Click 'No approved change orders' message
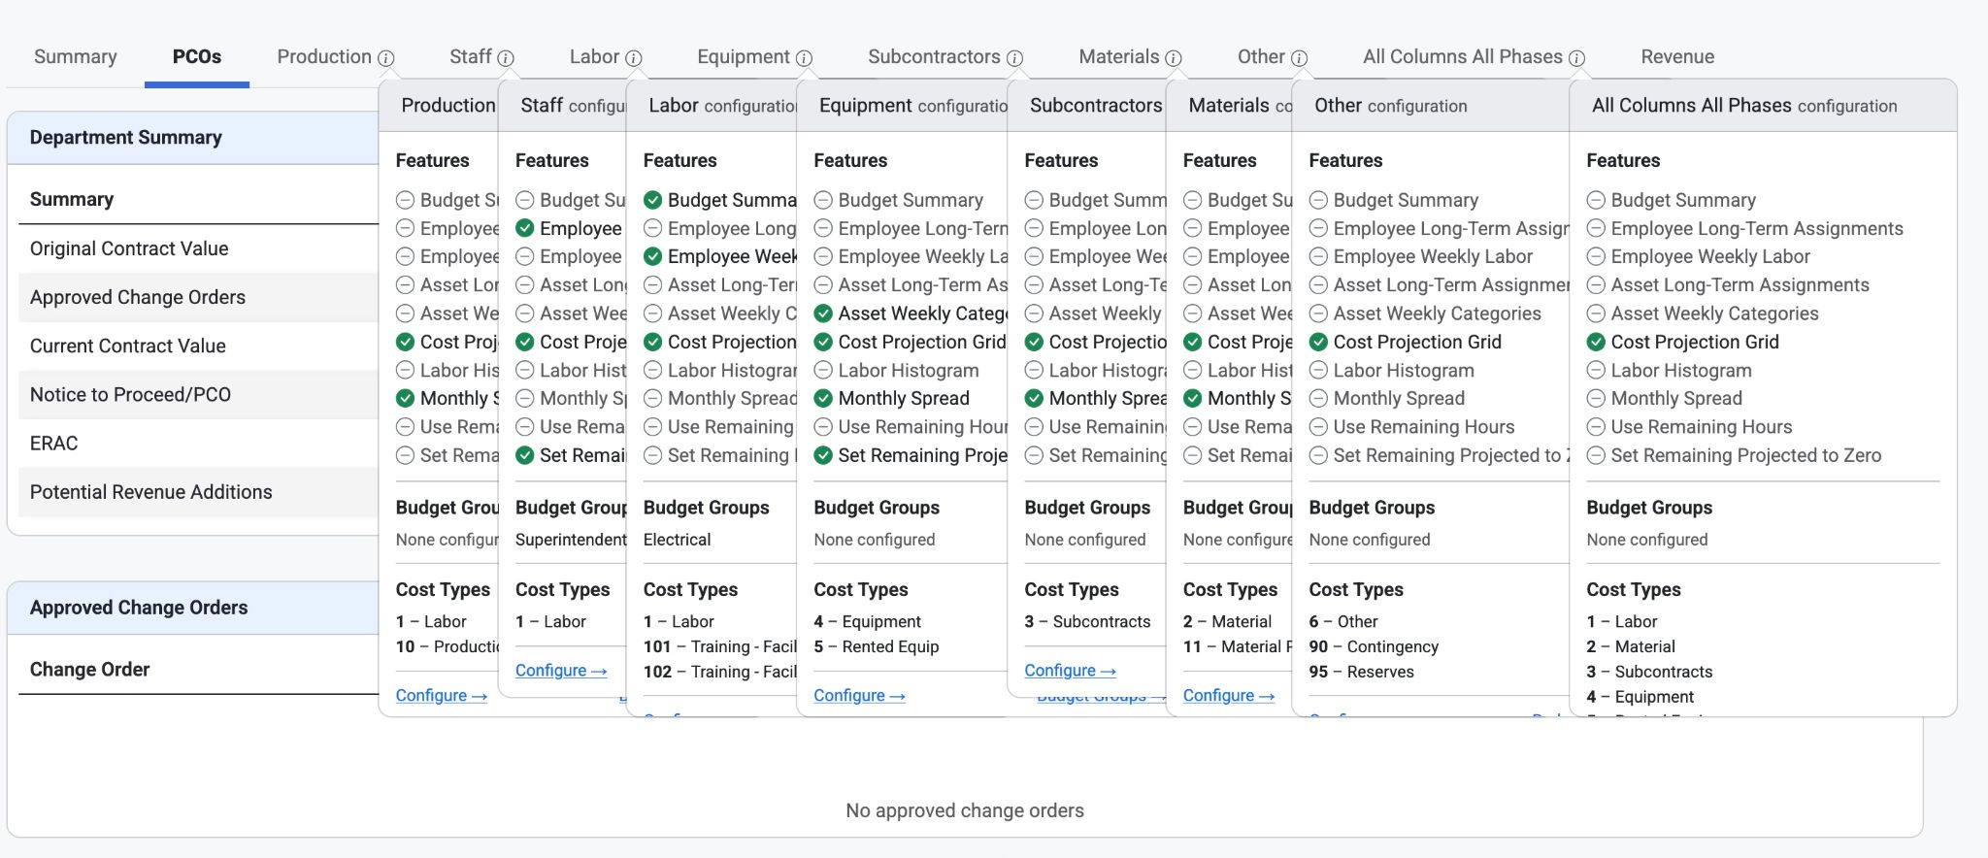 click(965, 810)
